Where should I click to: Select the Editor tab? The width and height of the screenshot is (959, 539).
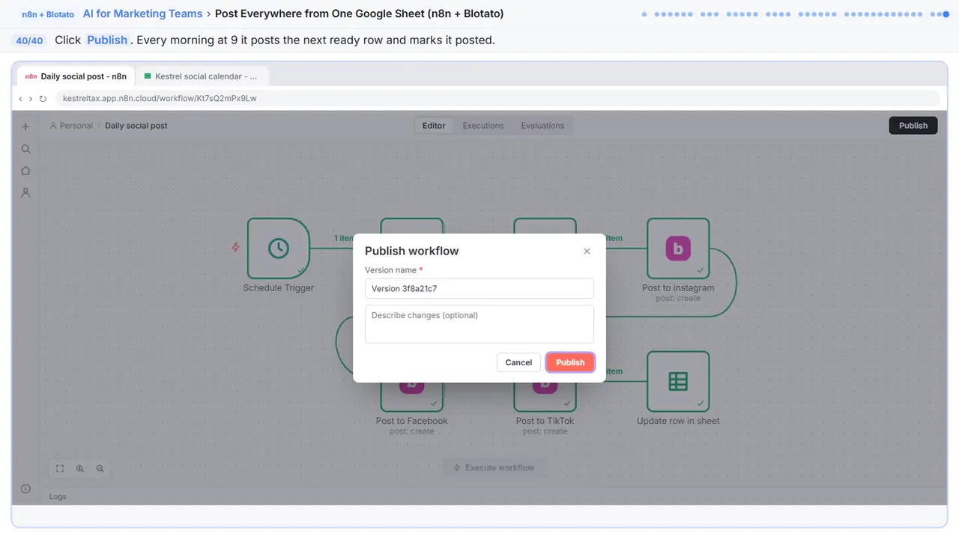tap(434, 126)
